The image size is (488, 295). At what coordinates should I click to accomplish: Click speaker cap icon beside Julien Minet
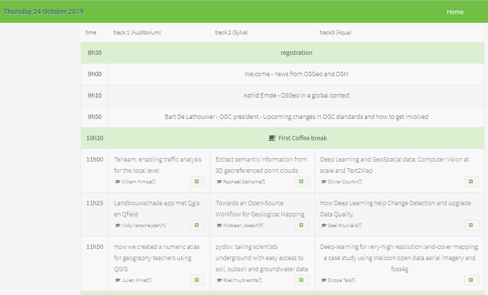point(118,280)
